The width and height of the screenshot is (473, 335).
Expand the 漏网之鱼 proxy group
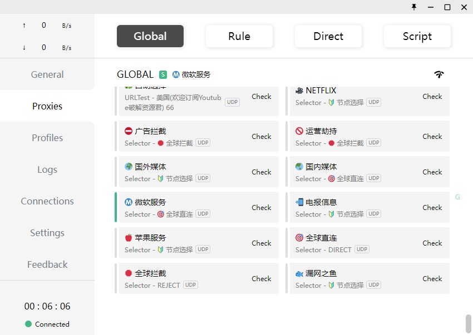tap(369, 278)
